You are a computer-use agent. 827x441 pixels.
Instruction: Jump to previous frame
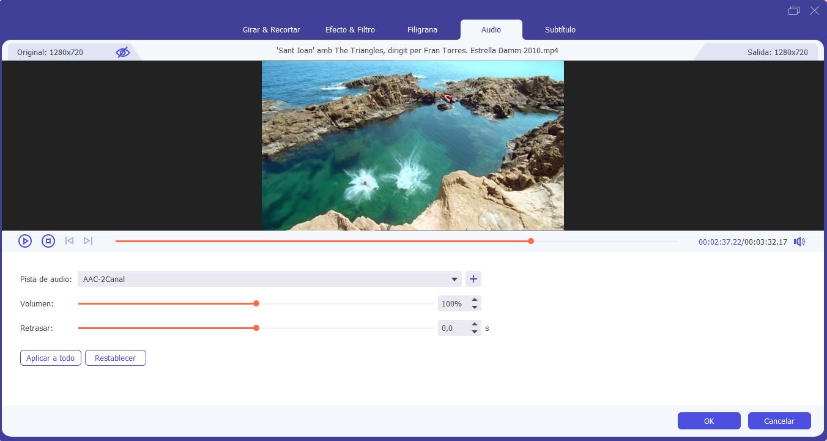69,241
